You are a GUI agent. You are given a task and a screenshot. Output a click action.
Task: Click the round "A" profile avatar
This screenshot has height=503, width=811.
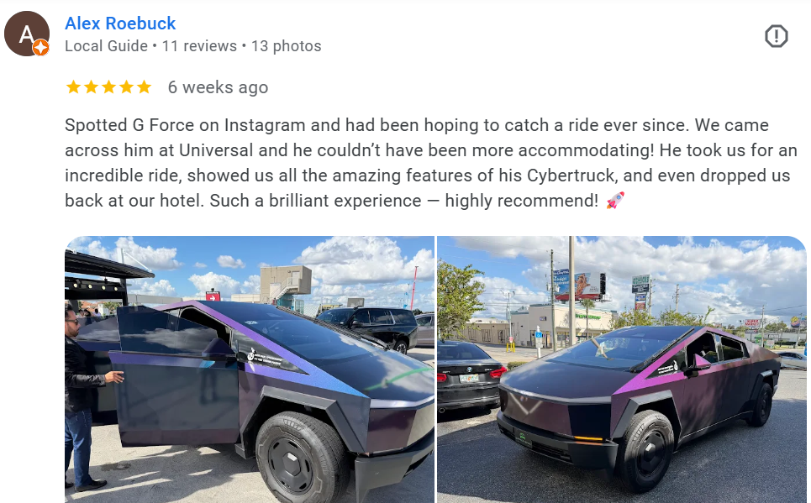click(27, 34)
